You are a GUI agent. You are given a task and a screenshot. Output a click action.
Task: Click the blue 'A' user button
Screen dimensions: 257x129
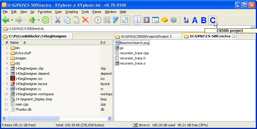[195, 20]
